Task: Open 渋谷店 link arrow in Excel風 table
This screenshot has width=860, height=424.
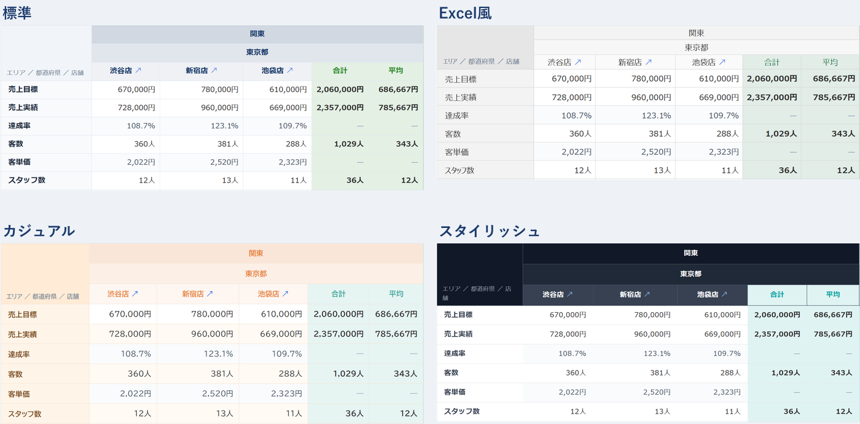Action: tap(577, 62)
